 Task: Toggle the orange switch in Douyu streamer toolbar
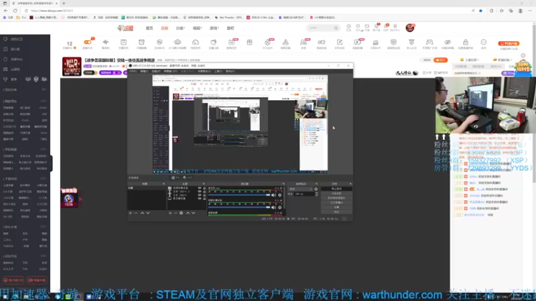88,42
